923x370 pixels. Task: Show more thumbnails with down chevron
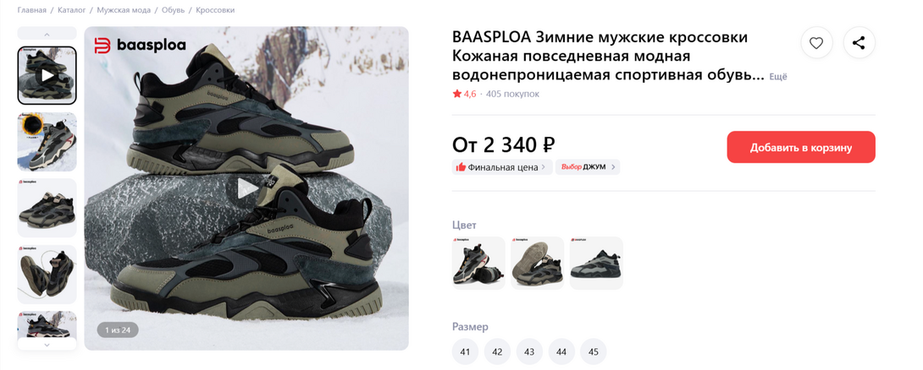[47, 344]
